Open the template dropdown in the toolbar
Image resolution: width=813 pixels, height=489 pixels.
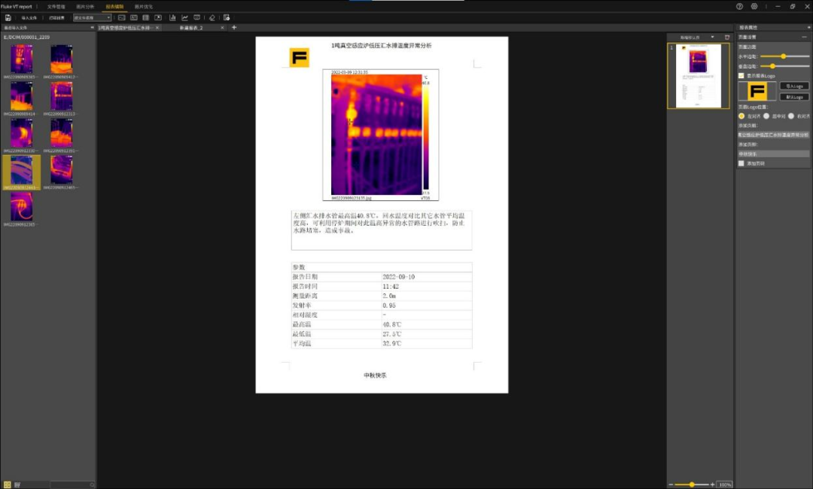click(x=92, y=17)
